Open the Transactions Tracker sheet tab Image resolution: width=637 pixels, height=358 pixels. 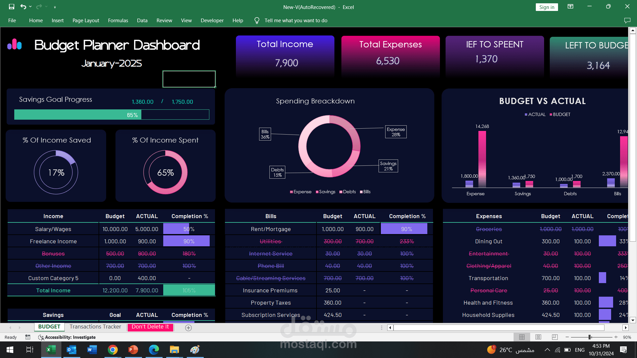[95, 327]
